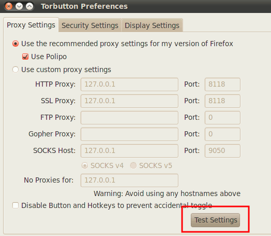
Task: Focus the SOCKS Host port field
Action: point(222,151)
